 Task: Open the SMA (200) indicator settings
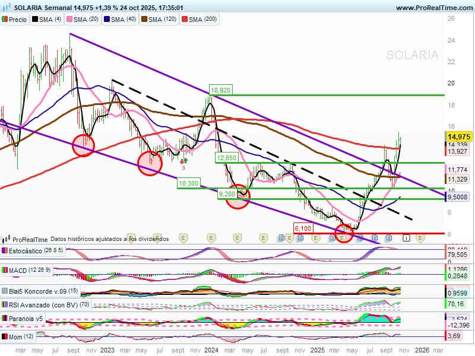tap(202, 20)
